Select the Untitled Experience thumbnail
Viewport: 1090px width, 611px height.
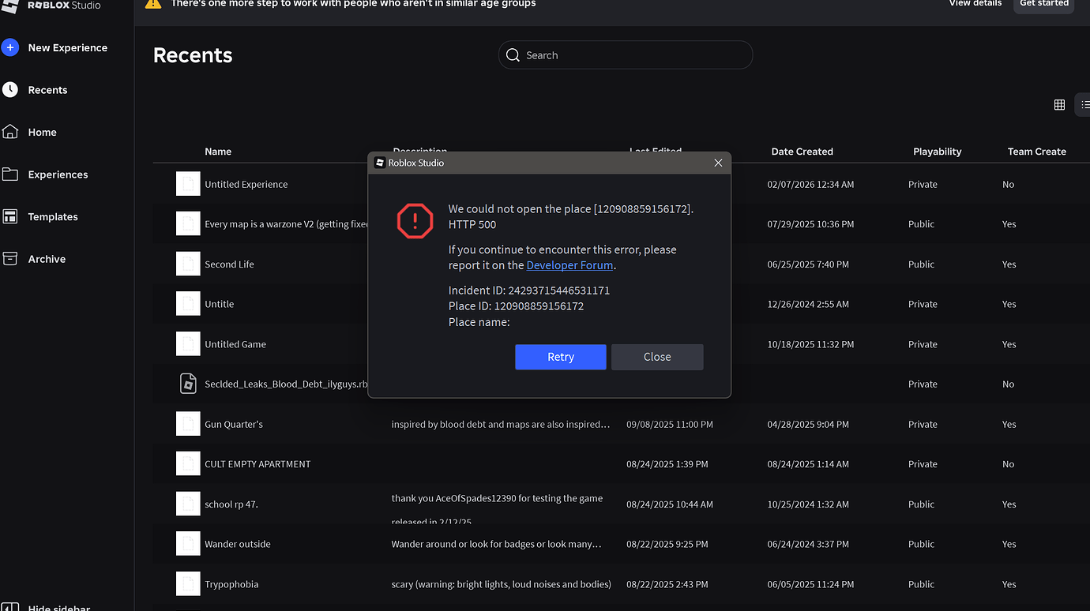click(188, 184)
